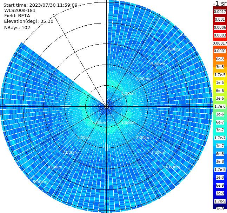Click the 1e-5 colorbar label

click(220, 82)
